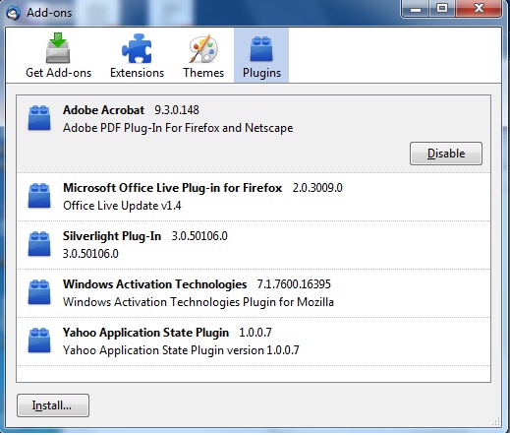
Task: Click the Microsoft Office Live plugin icon
Action: (39, 196)
